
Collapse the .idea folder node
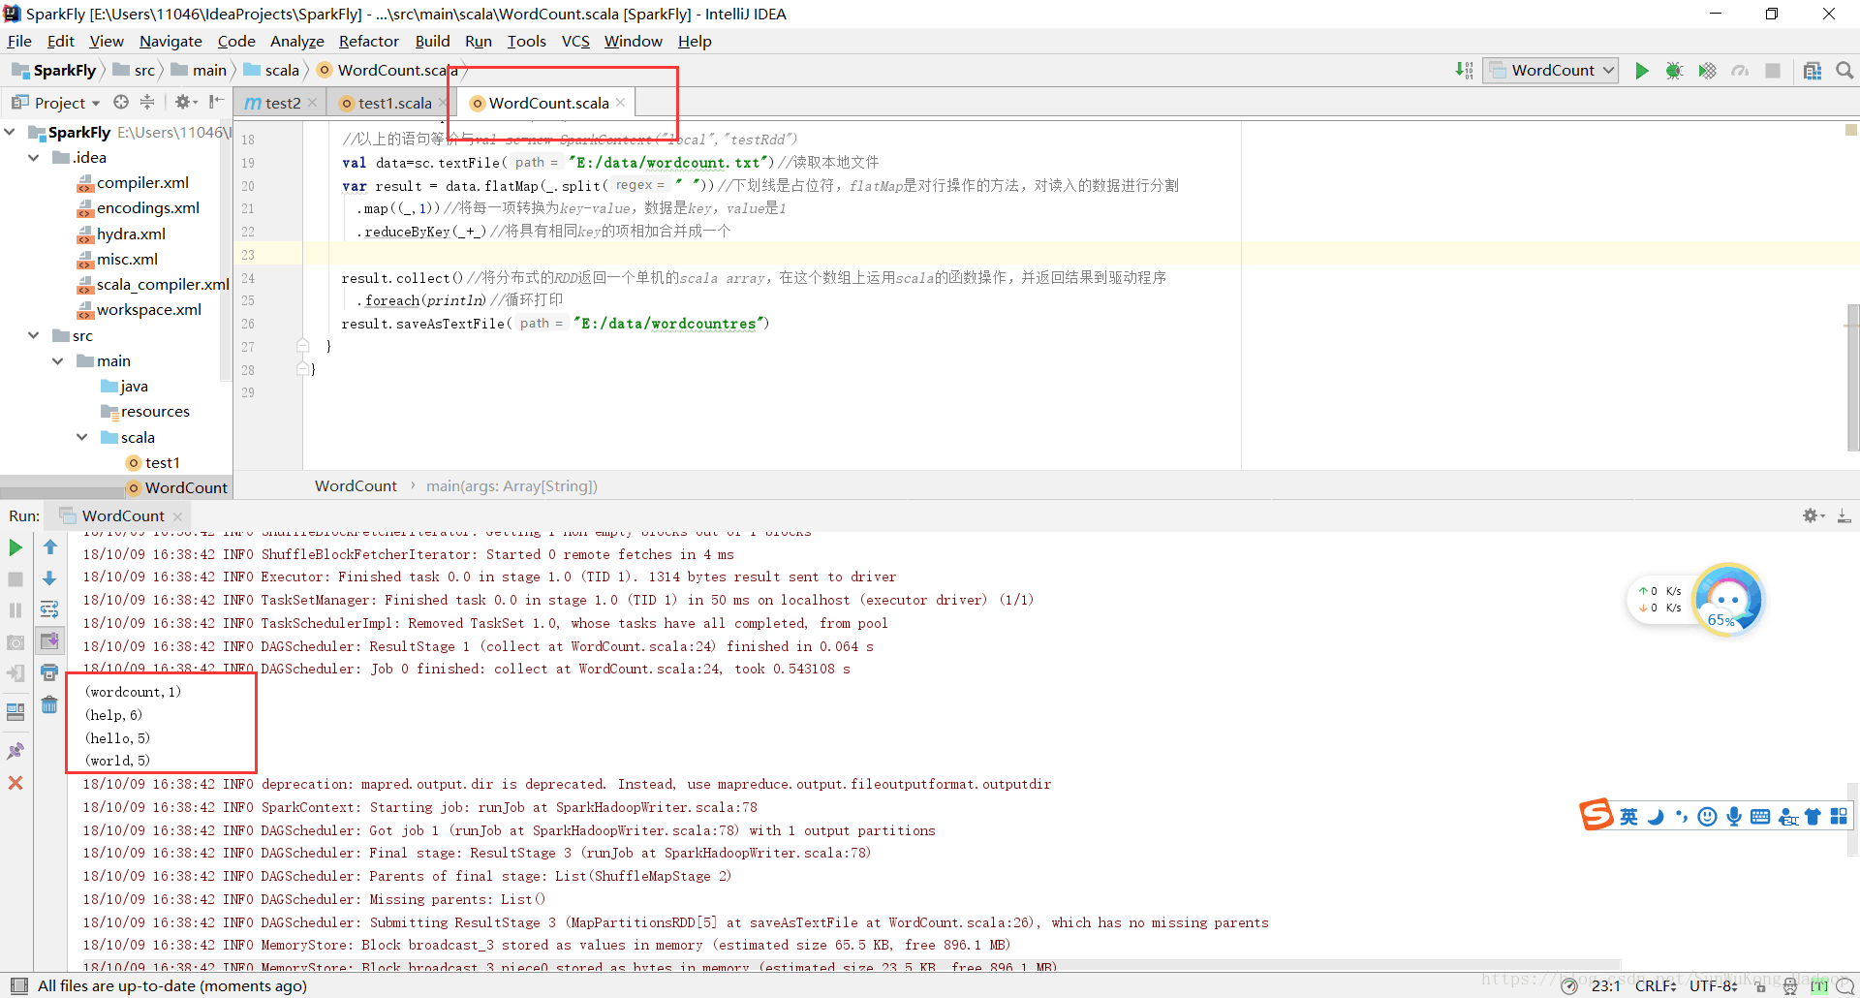click(x=34, y=157)
